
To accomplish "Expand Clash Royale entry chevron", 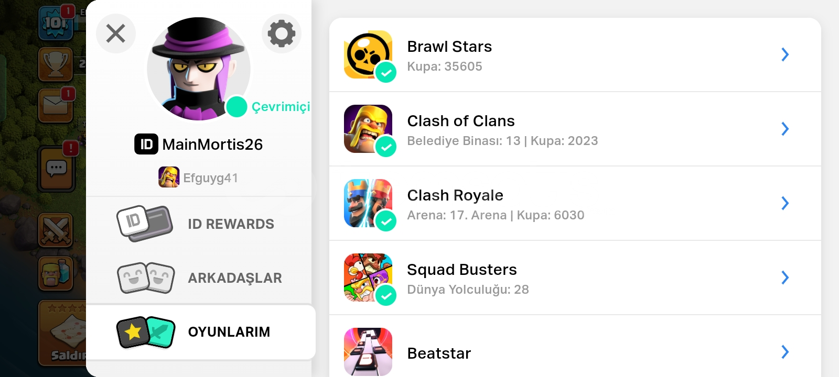I will (785, 203).
